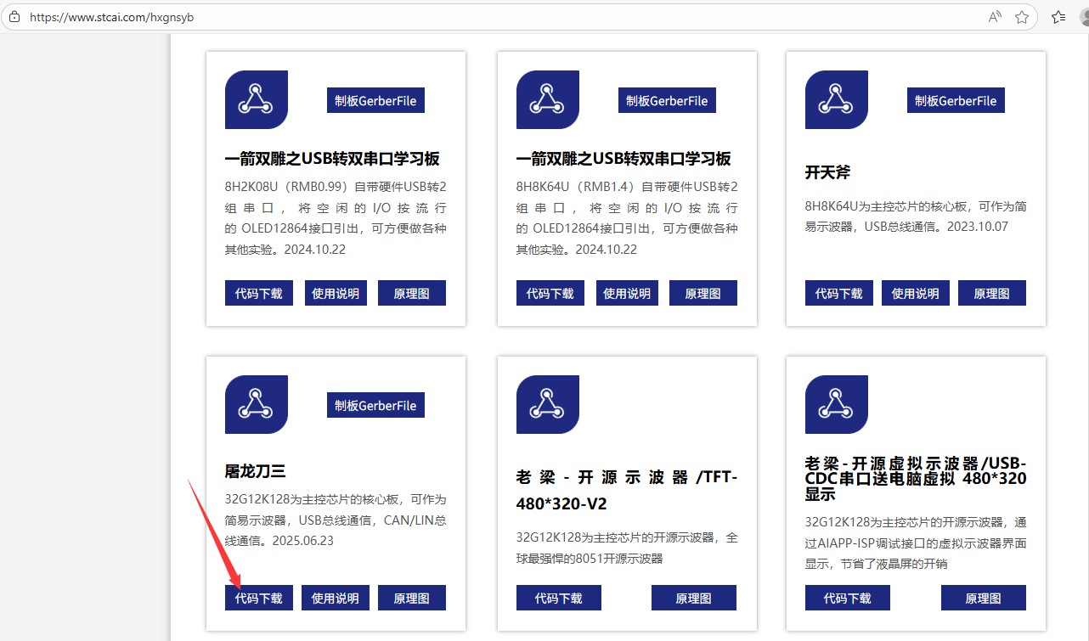1089x641 pixels.
Task: Open 原理图 for 开天斧
Action: (x=991, y=293)
